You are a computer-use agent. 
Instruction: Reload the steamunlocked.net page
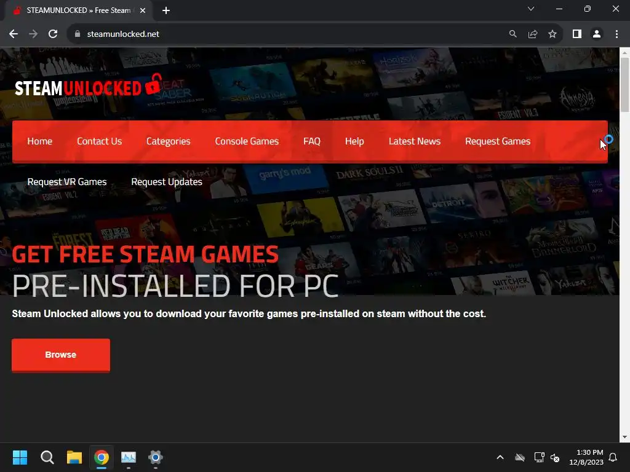click(53, 34)
